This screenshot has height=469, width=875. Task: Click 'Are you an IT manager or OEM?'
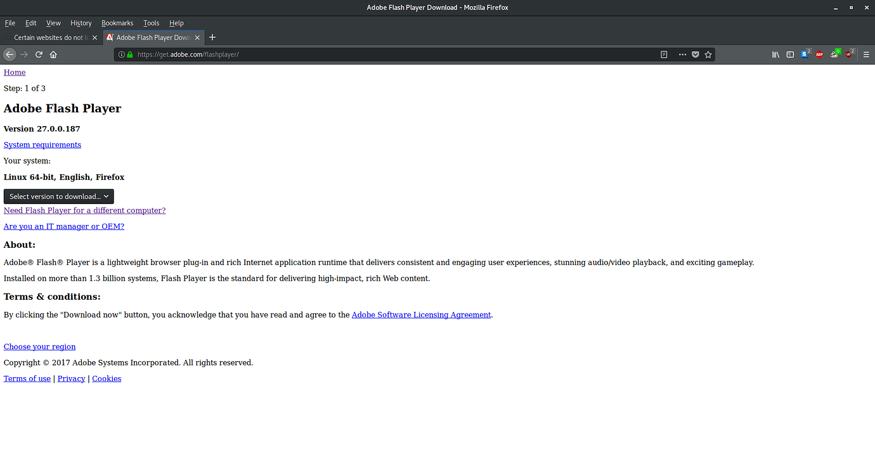[x=64, y=226]
